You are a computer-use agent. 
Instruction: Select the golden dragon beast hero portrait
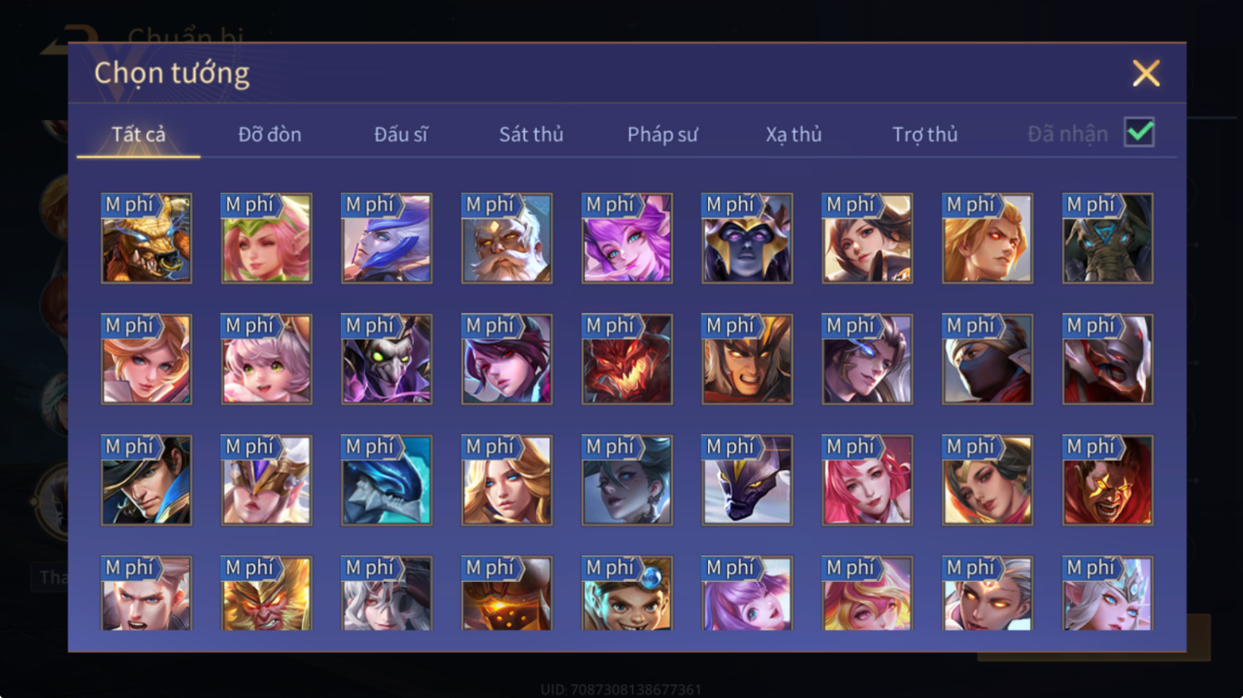tap(146, 239)
